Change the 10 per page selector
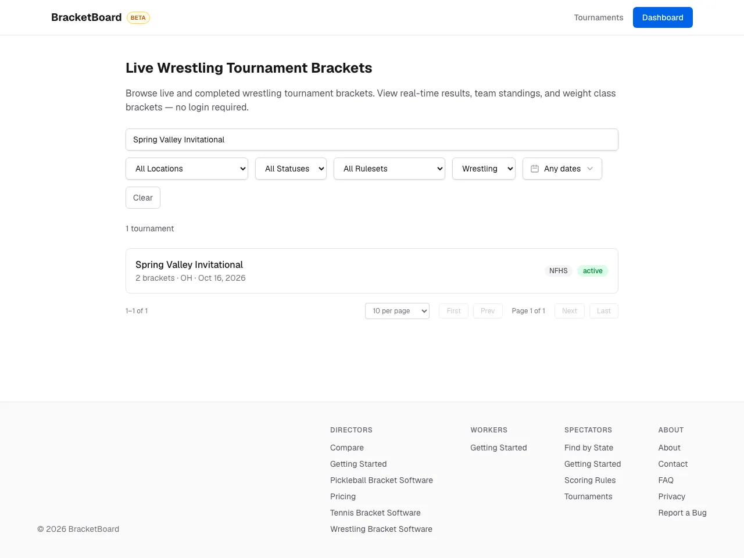This screenshot has height=558, width=744. (397, 311)
